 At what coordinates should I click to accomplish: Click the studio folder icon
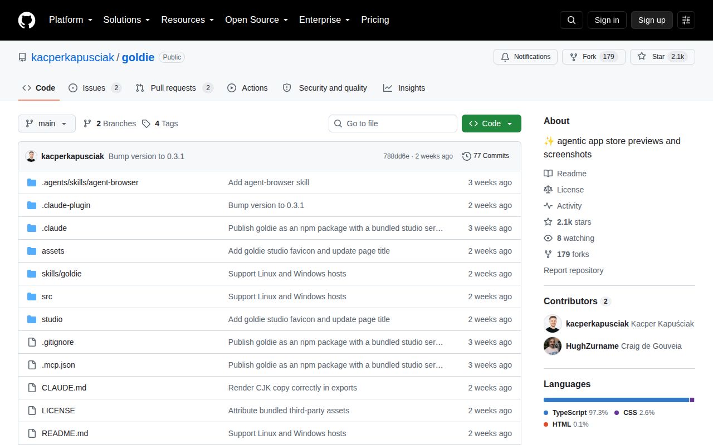pyautogui.click(x=32, y=319)
